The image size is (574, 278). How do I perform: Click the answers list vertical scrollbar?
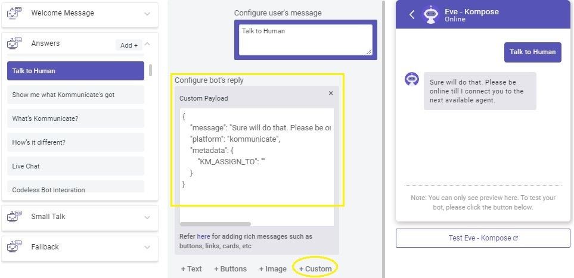[150, 70]
